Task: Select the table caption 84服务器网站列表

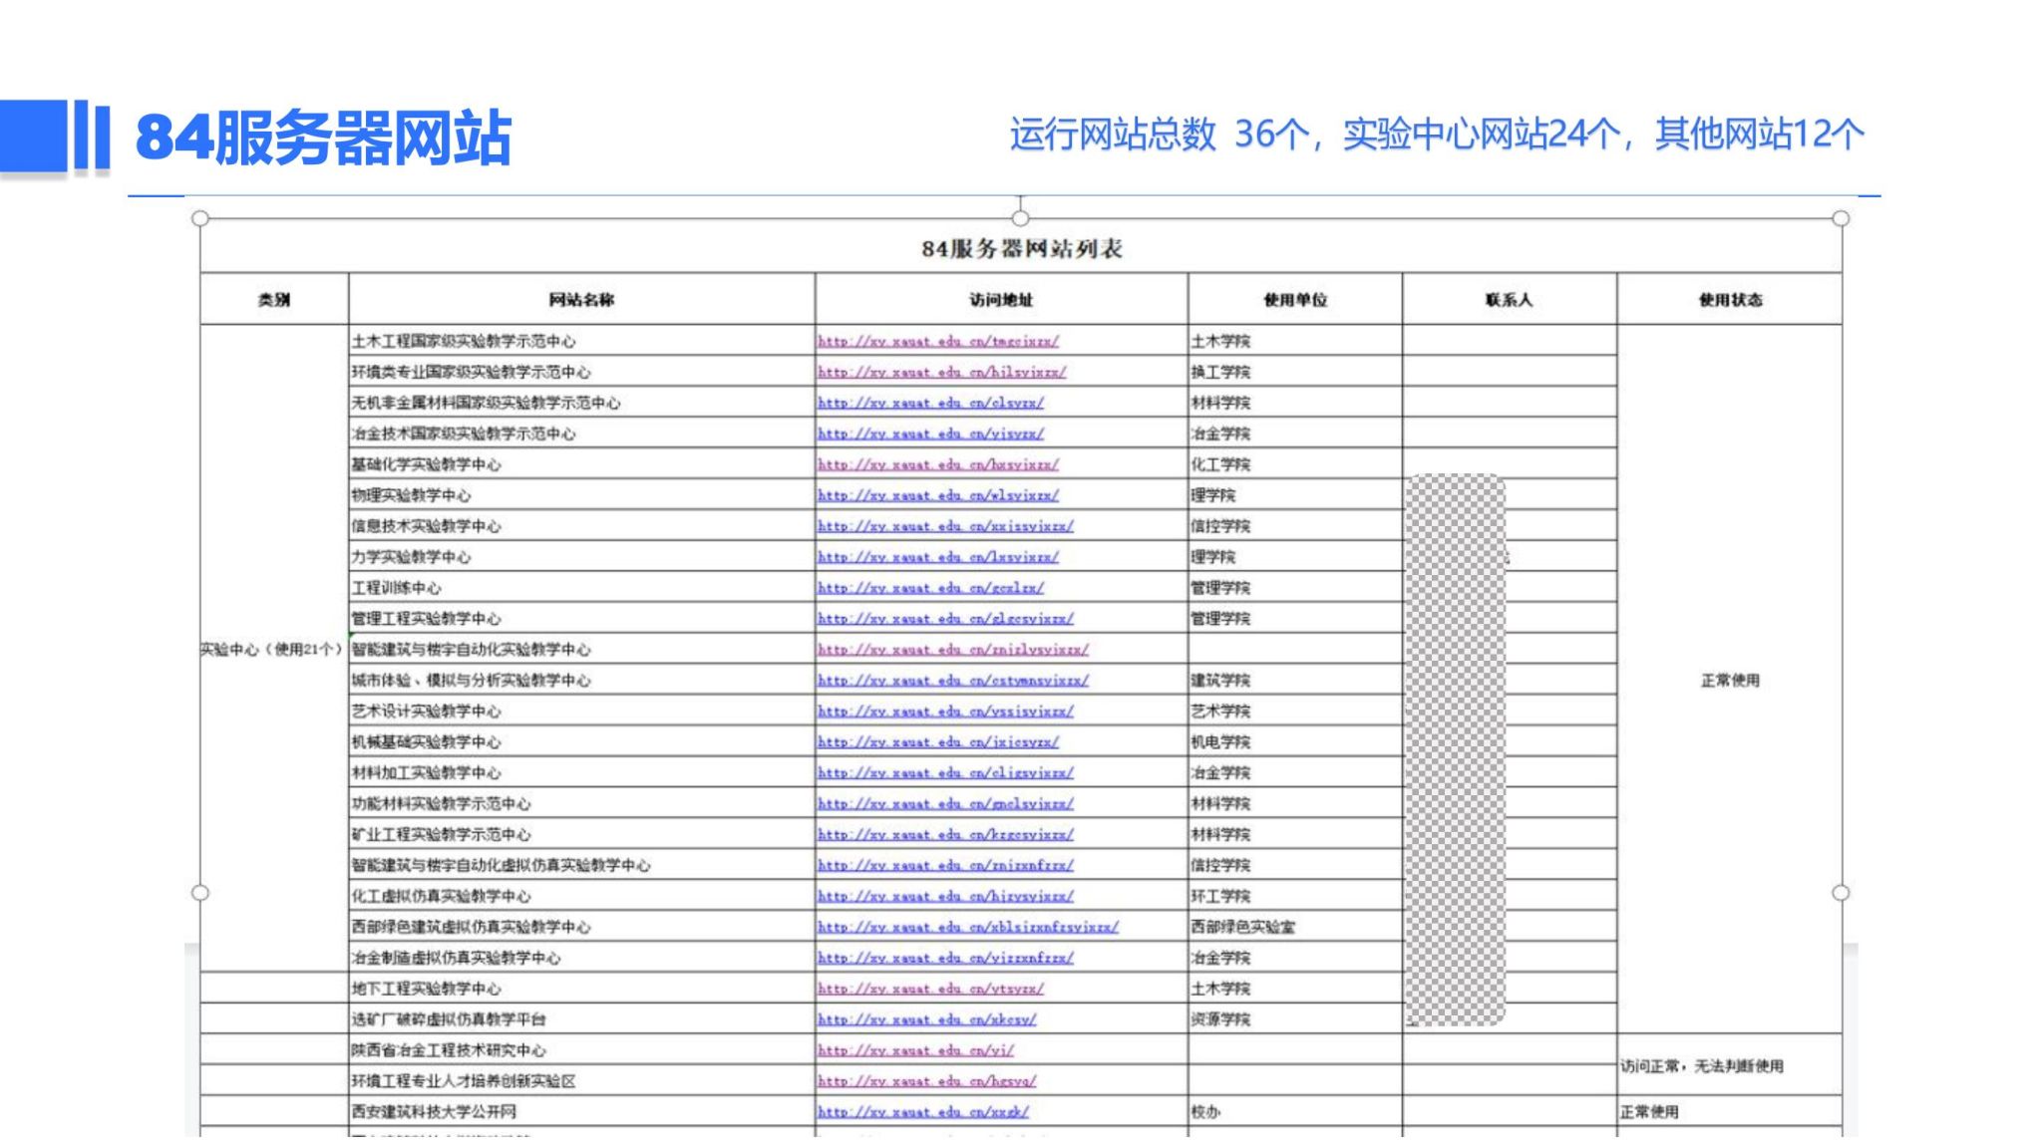Action: (x=1021, y=248)
